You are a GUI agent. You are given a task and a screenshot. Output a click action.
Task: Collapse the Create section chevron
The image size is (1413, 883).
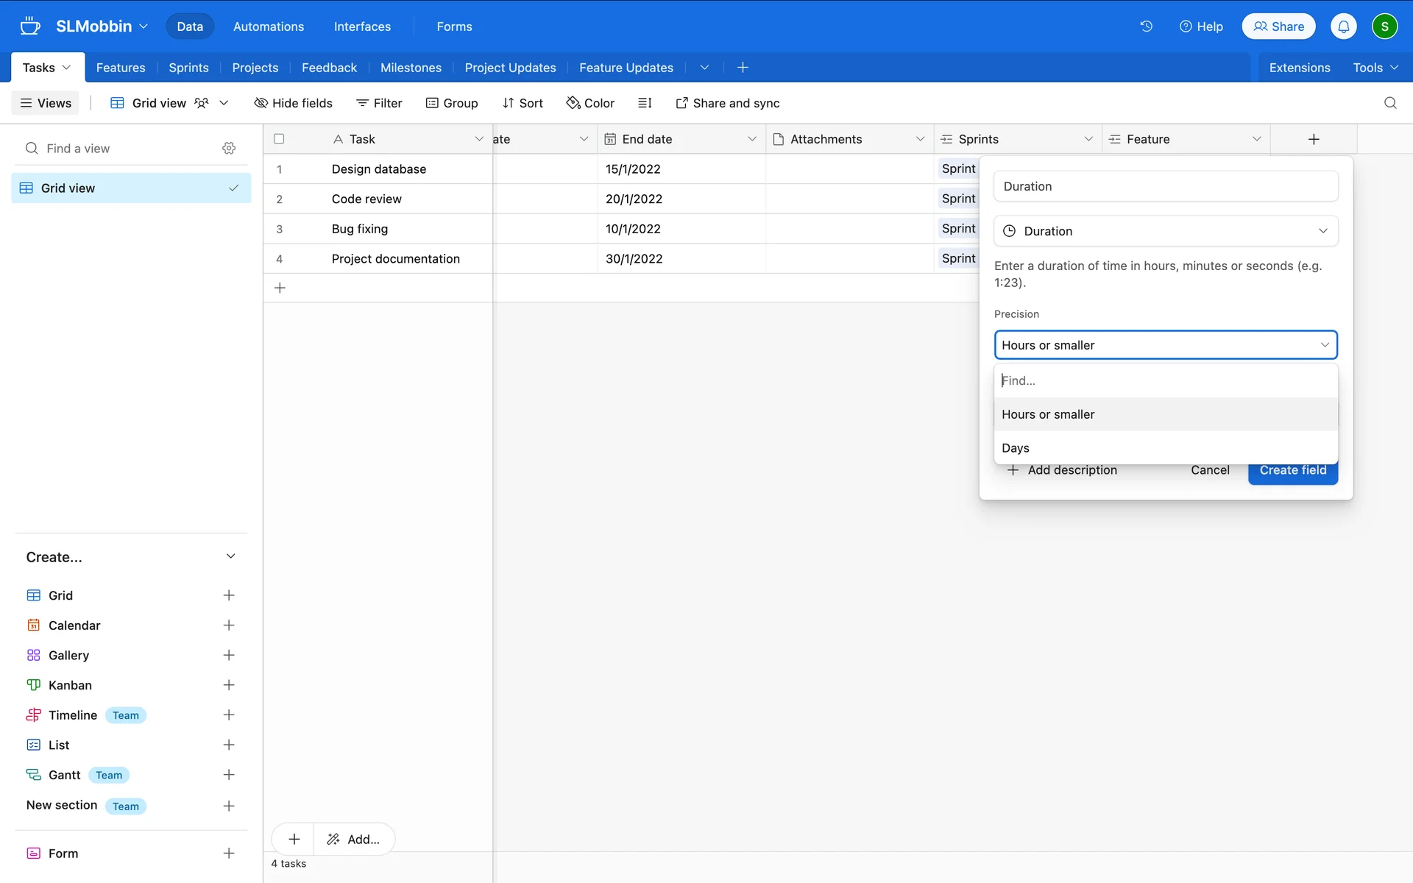pyautogui.click(x=230, y=557)
